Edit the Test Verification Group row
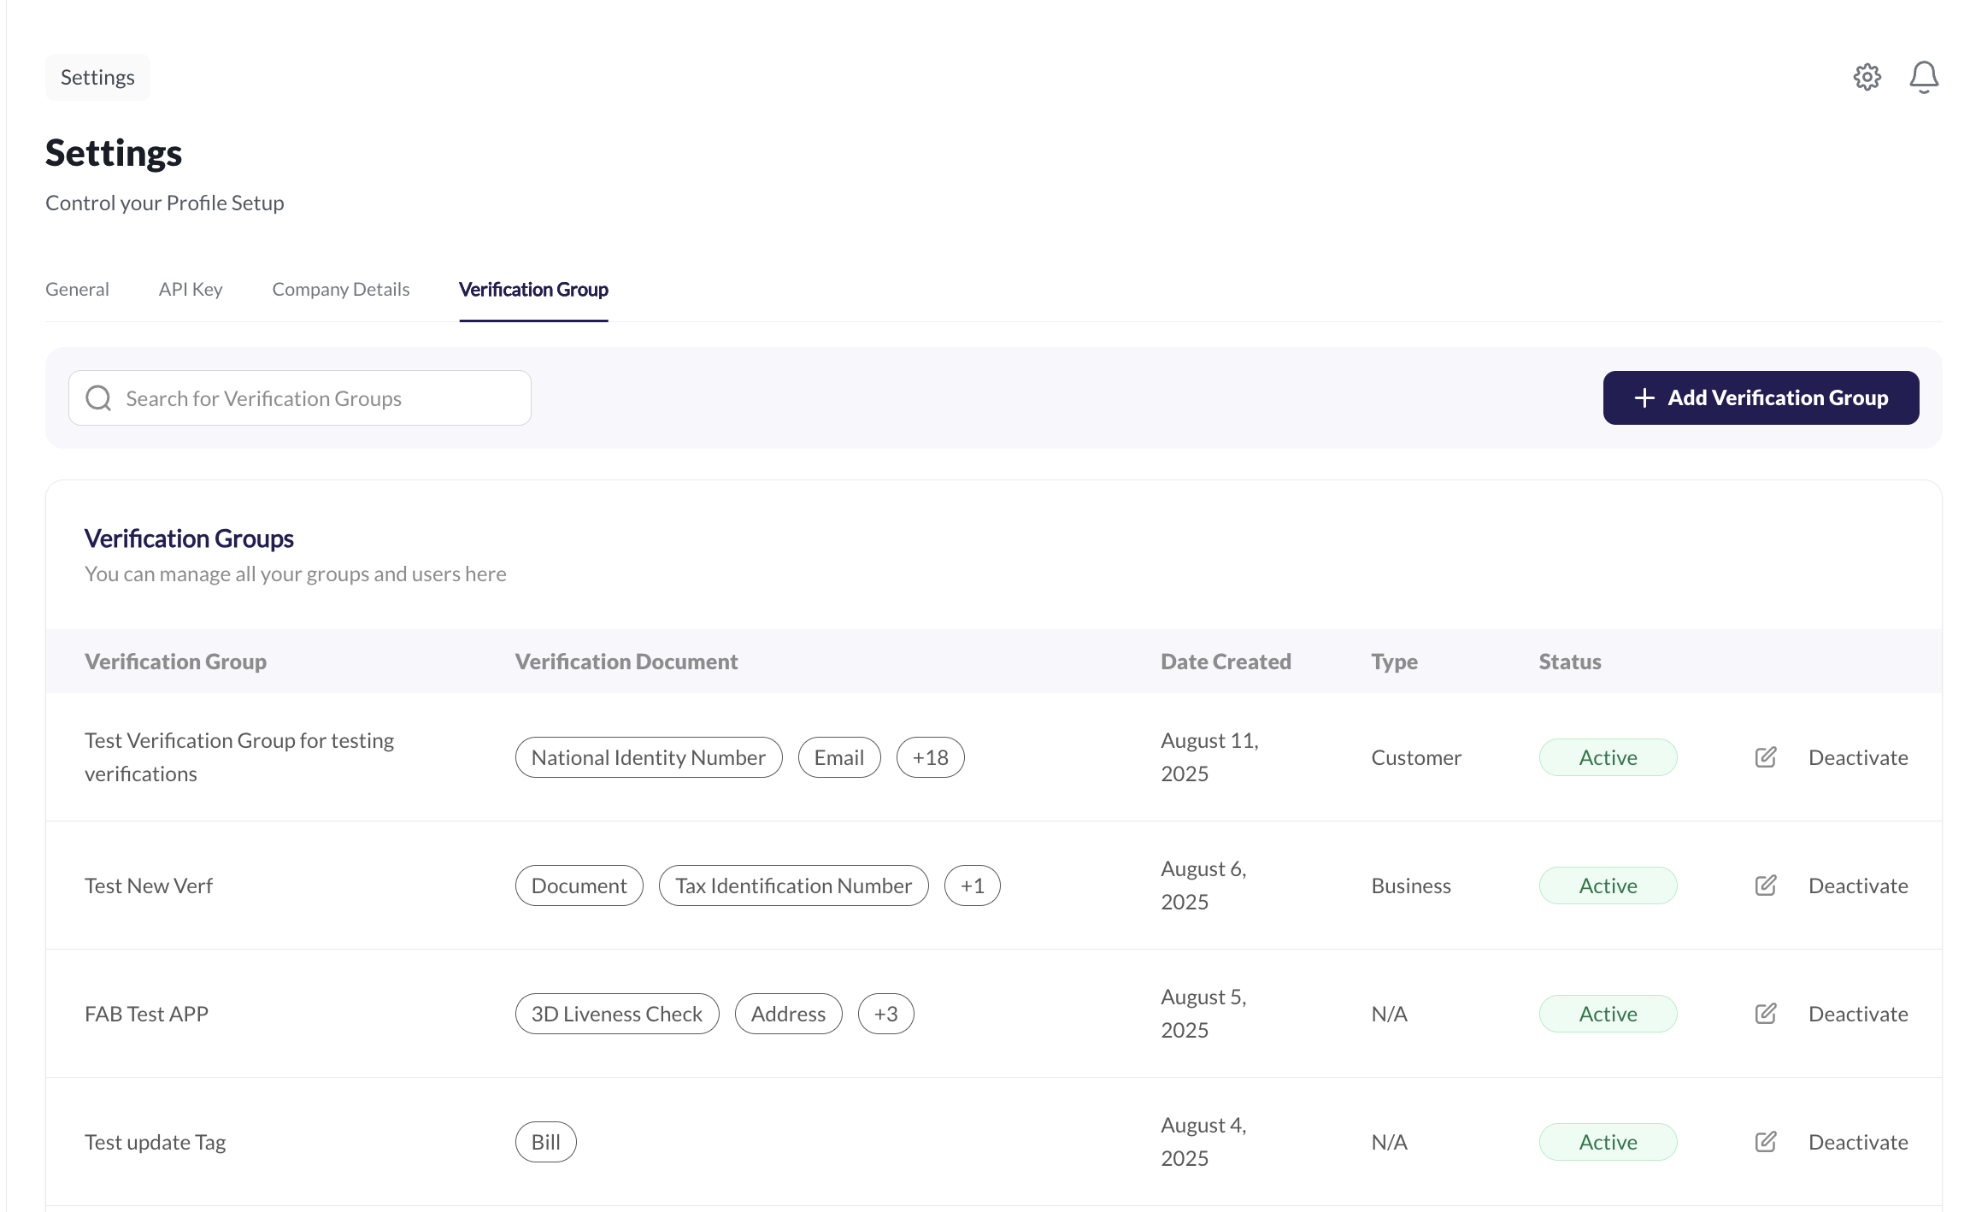Viewport: 1976px width, 1212px height. (x=1765, y=757)
